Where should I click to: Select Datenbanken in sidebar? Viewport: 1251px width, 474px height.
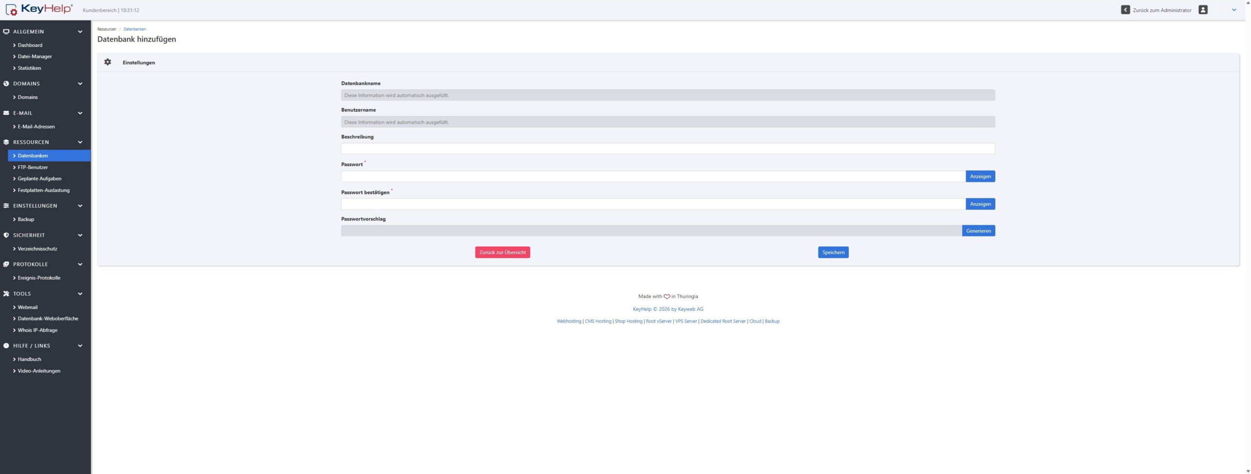(49, 155)
